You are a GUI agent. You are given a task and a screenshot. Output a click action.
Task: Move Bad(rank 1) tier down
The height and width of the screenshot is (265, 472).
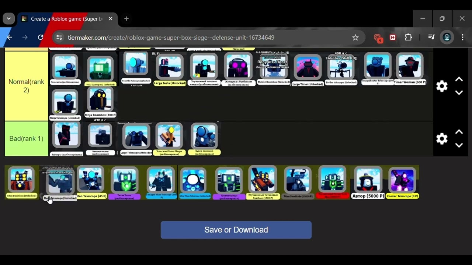(x=459, y=145)
